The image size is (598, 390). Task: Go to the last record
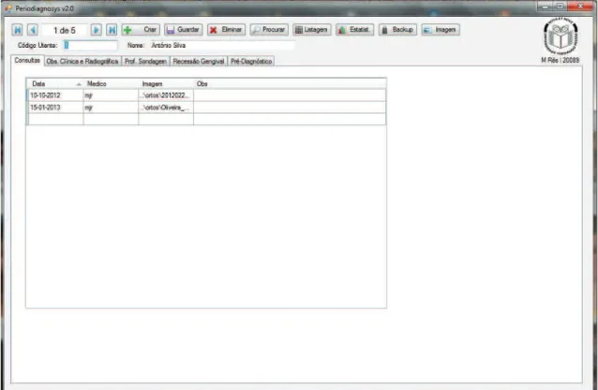coord(112,30)
